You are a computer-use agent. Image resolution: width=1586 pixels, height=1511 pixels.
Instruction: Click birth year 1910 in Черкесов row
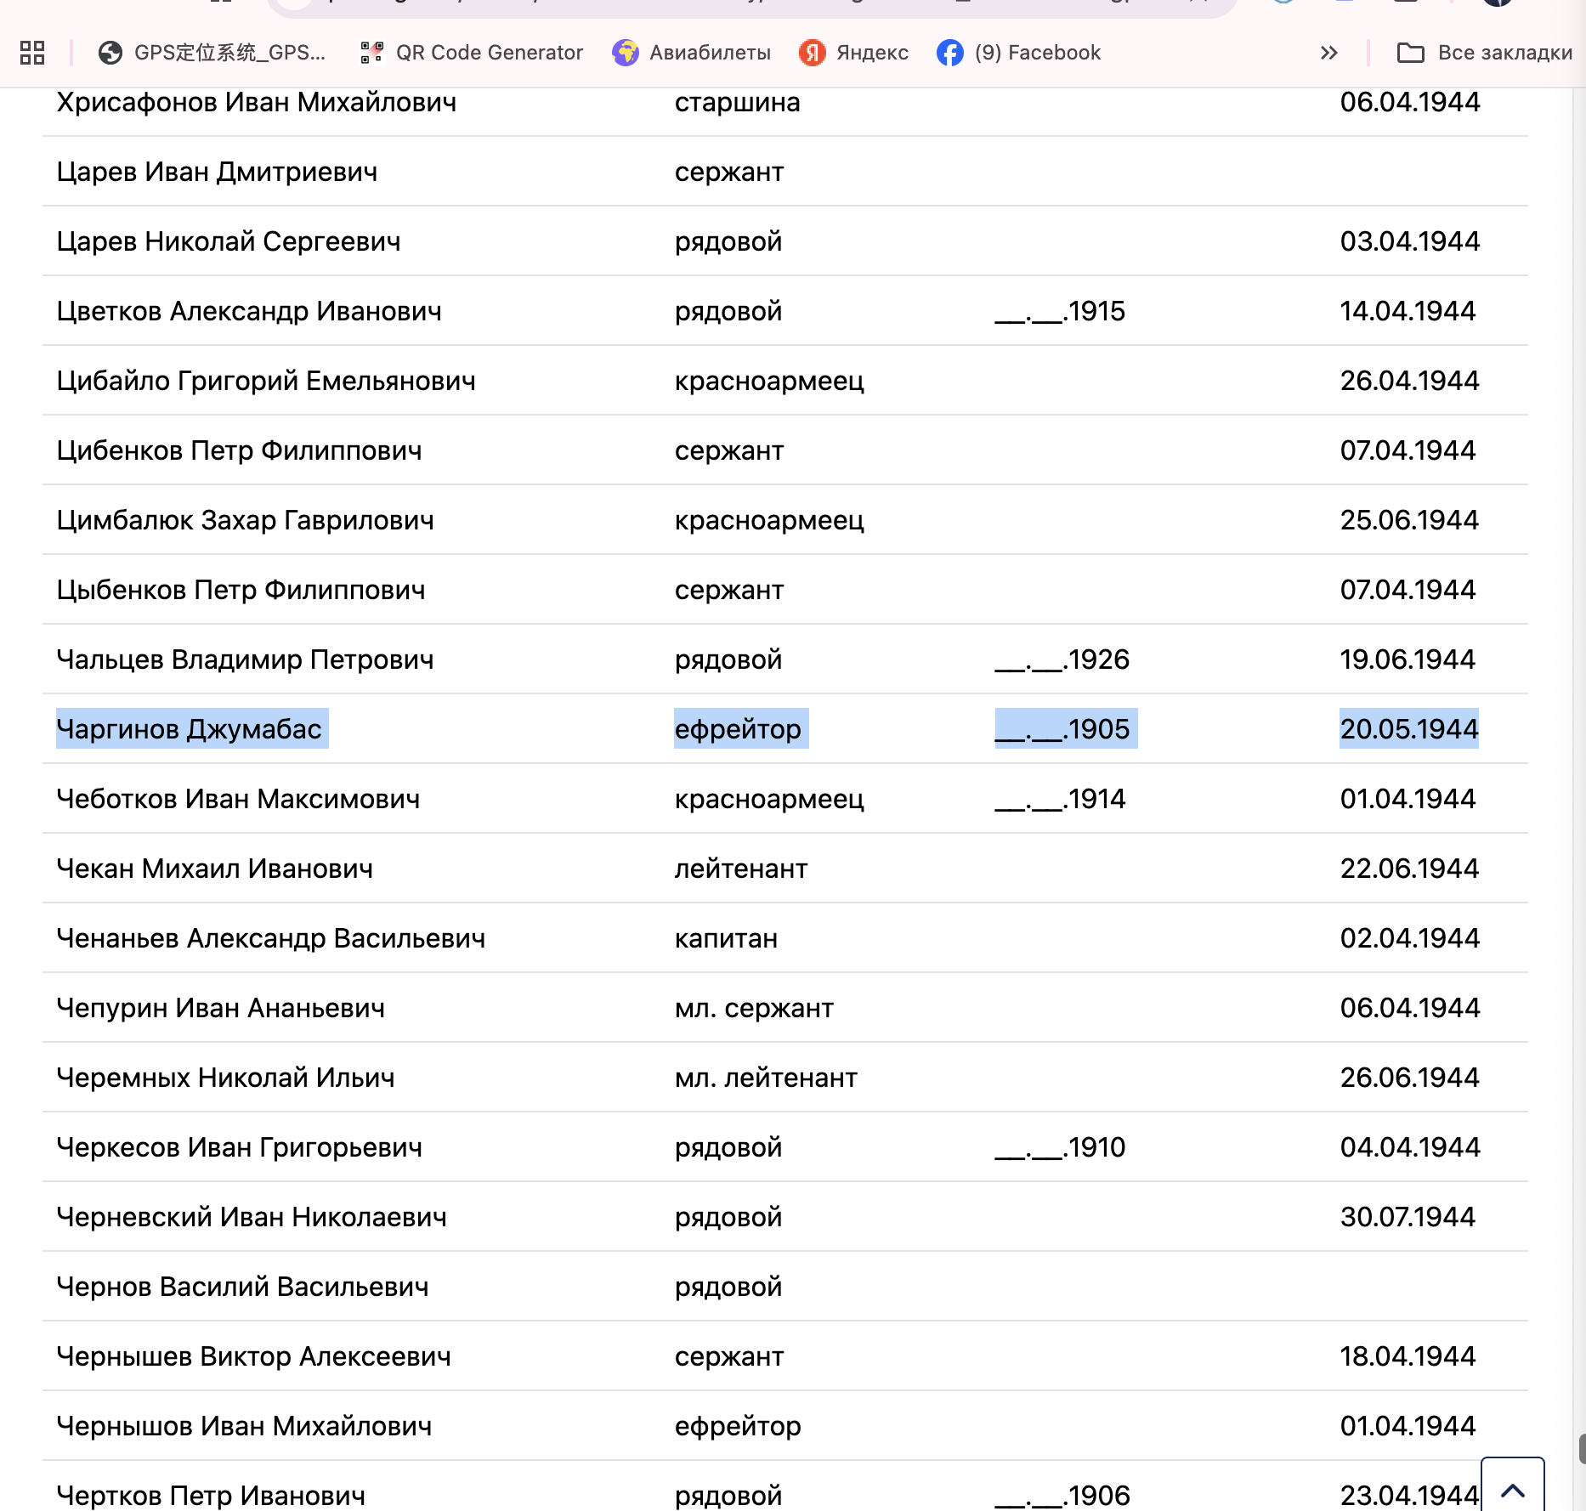coord(1060,1147)
